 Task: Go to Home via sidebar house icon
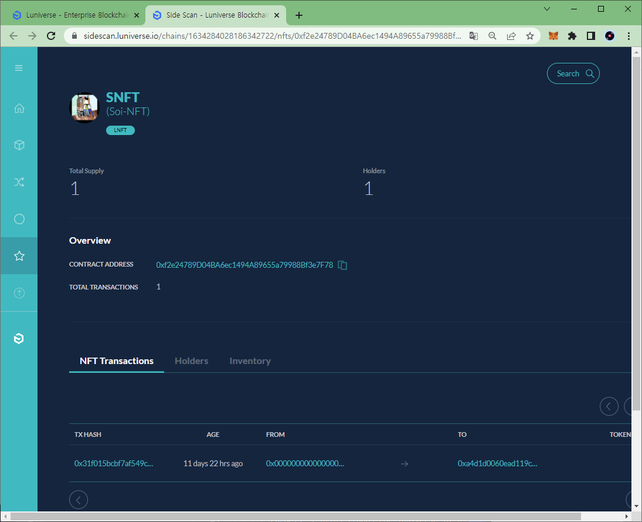pos(19,108)
